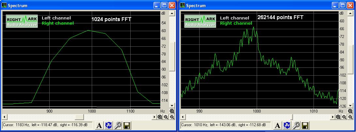Screen dimensions: 356x132
Task: Click the RightMark Audio Analyzer logo in right window
Action: coord(200,21)
